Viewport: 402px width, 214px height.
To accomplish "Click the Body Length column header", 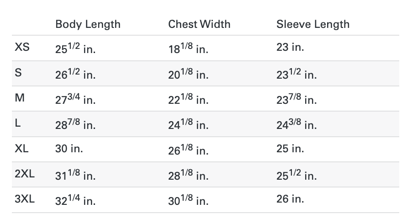I will pyautogui.click(x=88, y=24).
